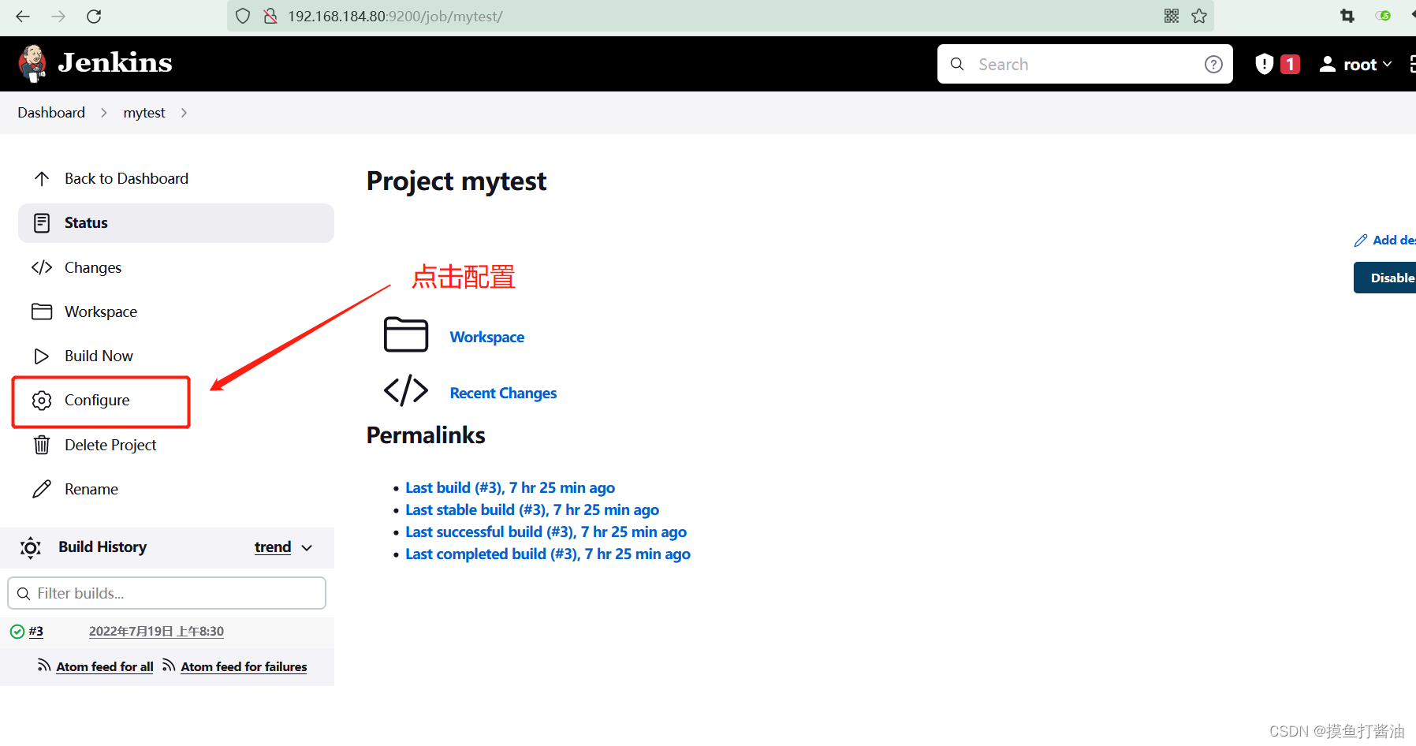
Task: Click the gear icon next to Configure
Action: pyautogui.click(x=42, y=401)
